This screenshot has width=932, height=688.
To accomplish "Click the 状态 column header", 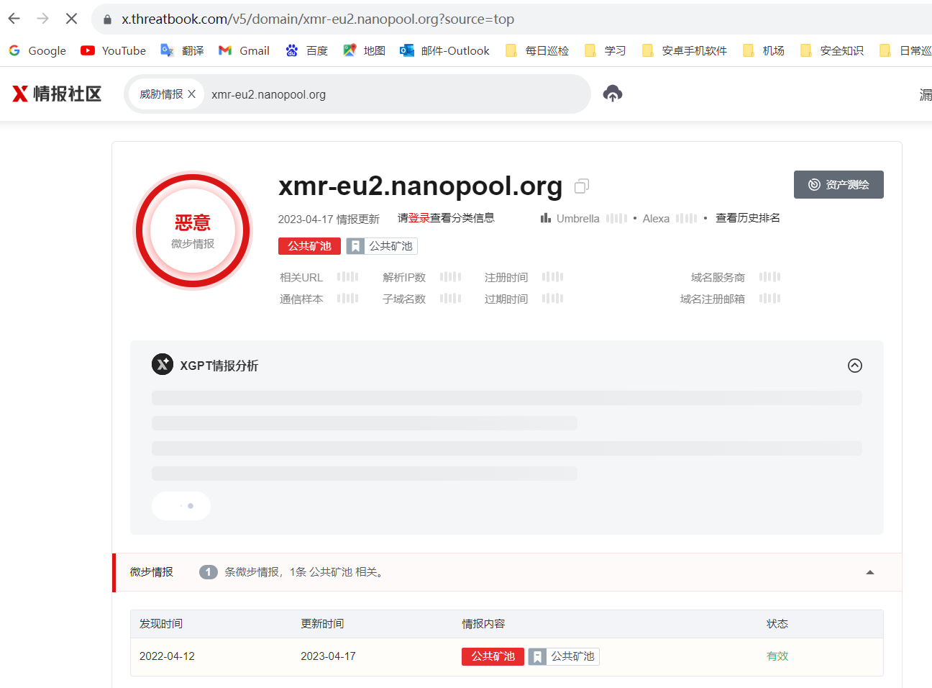I will (777, 623).
